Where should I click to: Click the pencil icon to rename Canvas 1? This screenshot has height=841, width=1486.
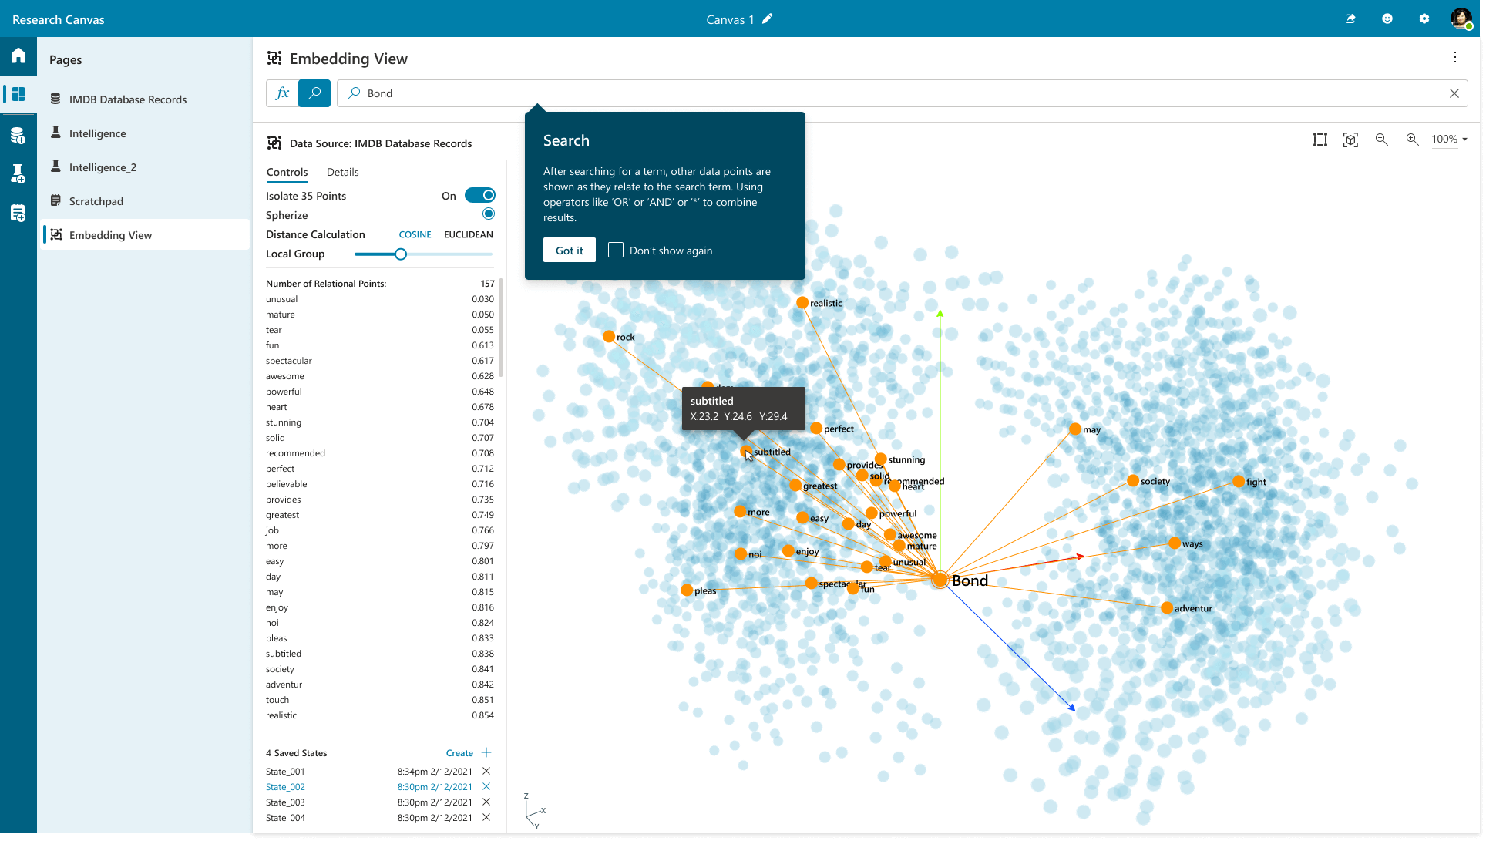(768, 19)
